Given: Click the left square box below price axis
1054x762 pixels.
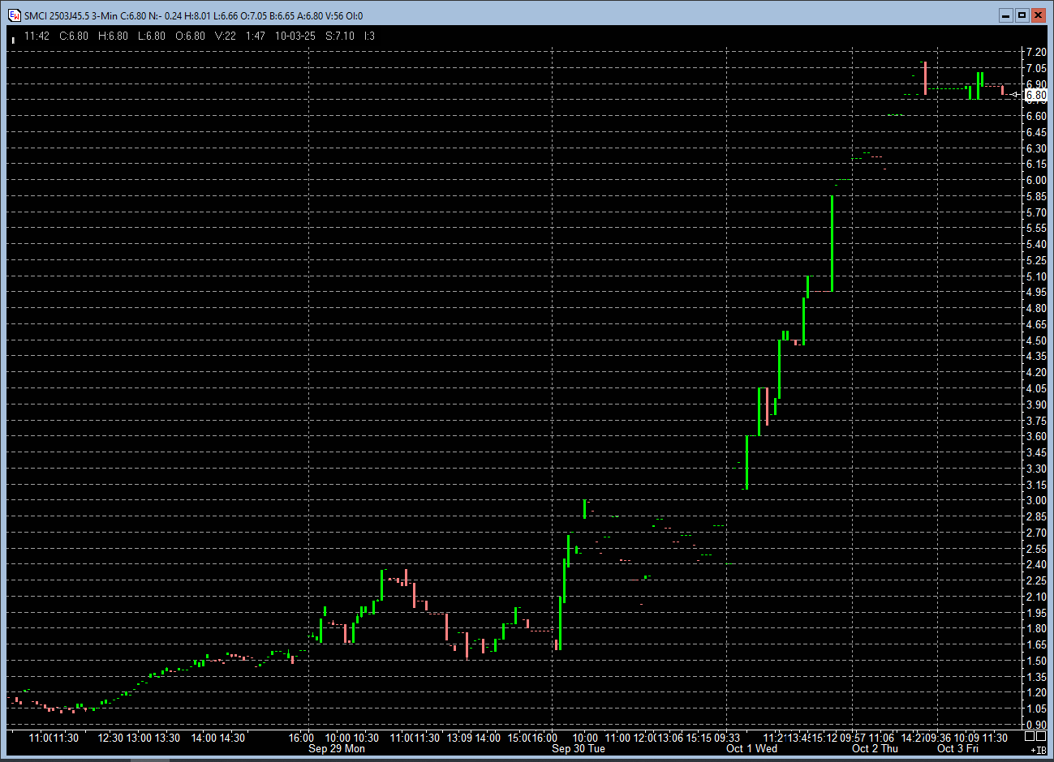Looking at the screenshot, I should 1030,737.
